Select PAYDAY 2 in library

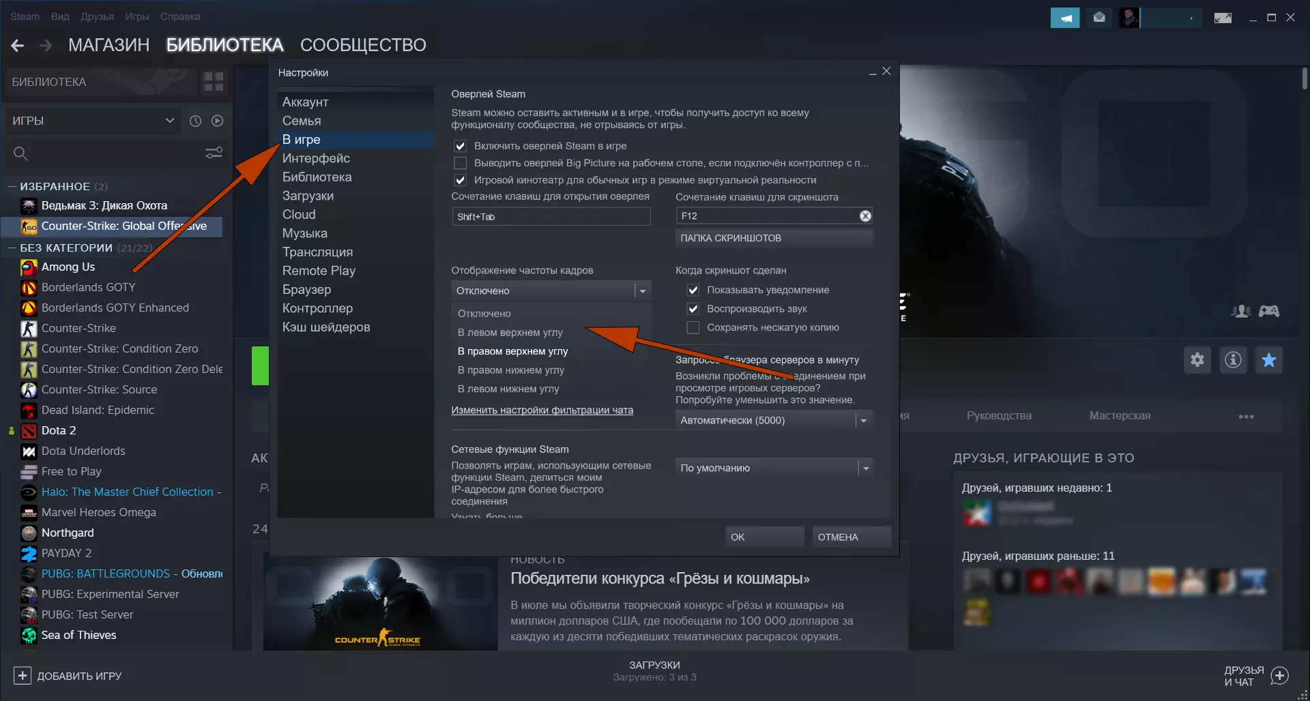coord(66,553)
